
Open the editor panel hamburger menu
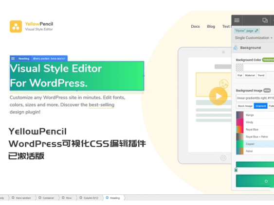[x=237, y=20]
